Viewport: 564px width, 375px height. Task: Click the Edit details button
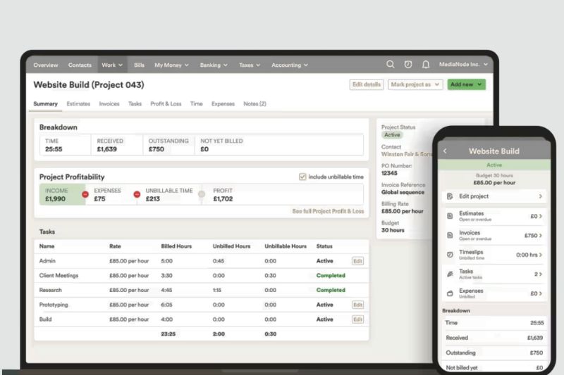point(367,84)
